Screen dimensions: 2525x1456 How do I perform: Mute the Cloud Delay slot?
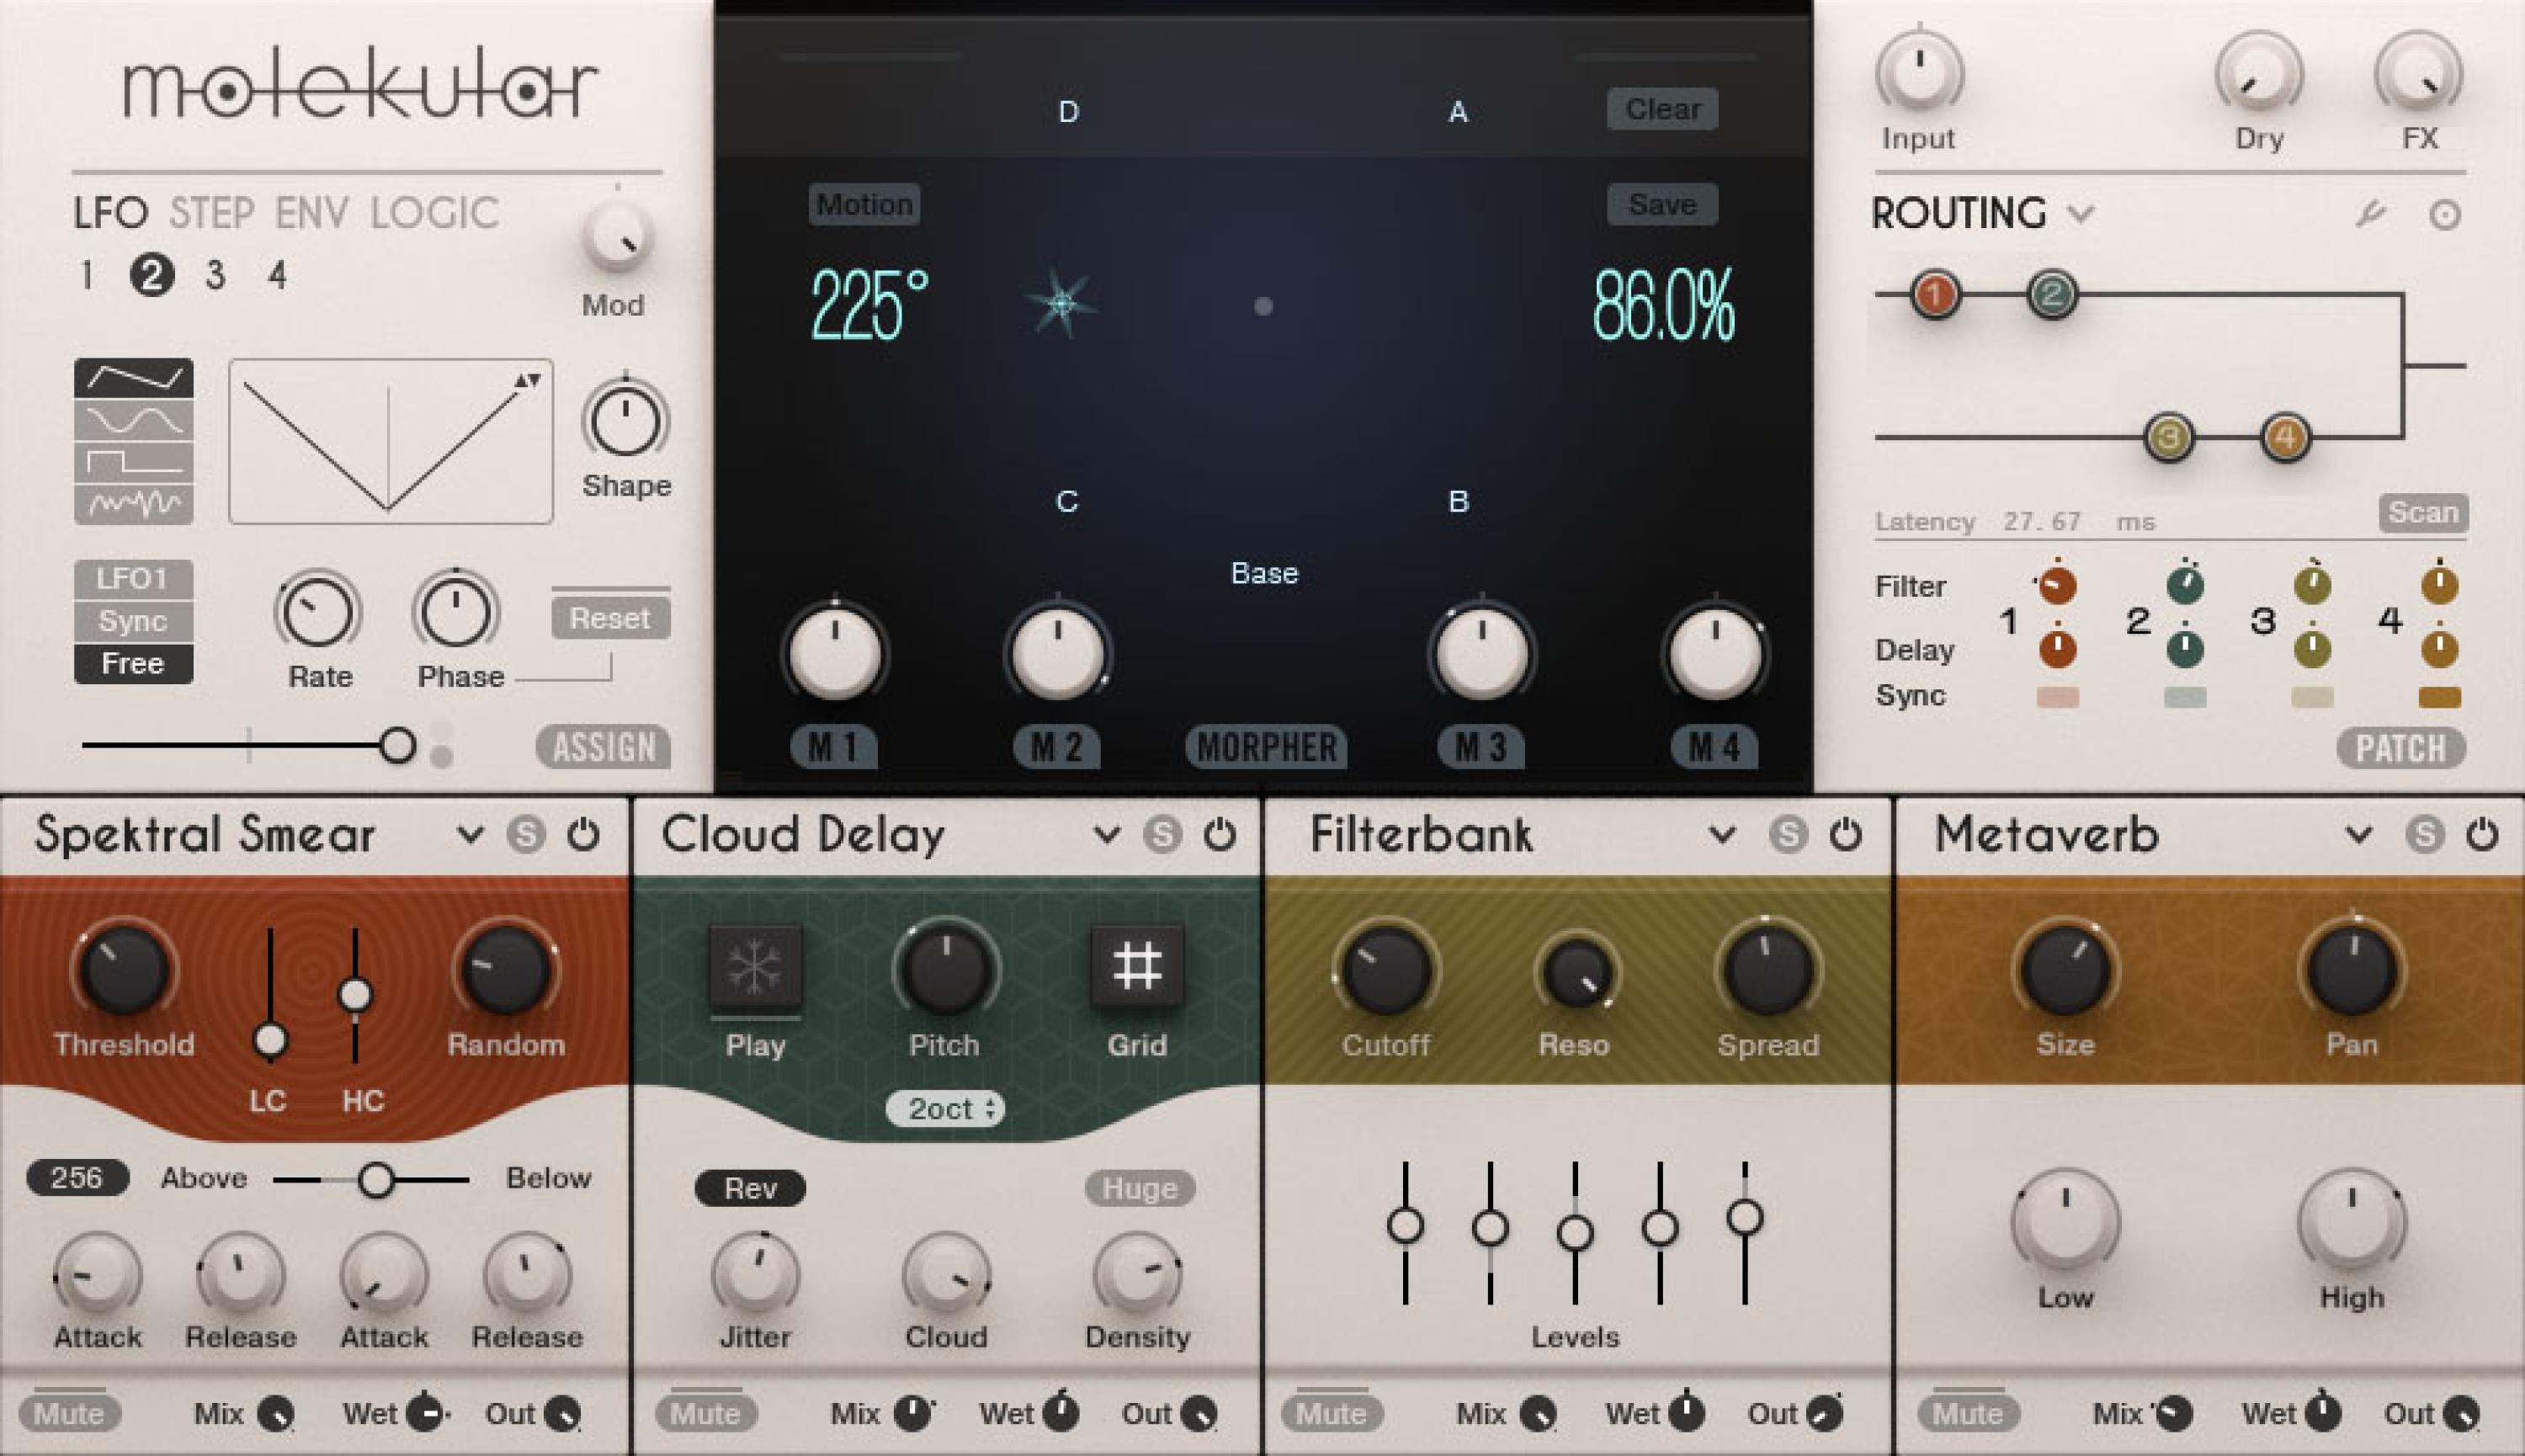click(705, 1413)
